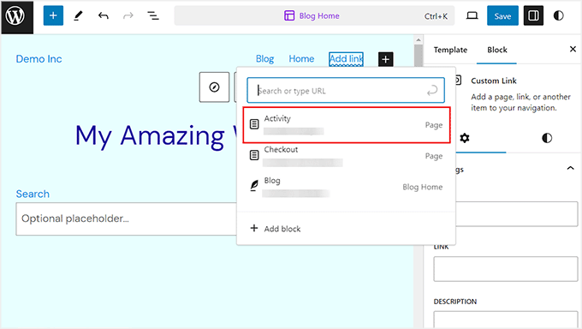
Task: Switch to the Block tab
Action: (x=497, y=50)
